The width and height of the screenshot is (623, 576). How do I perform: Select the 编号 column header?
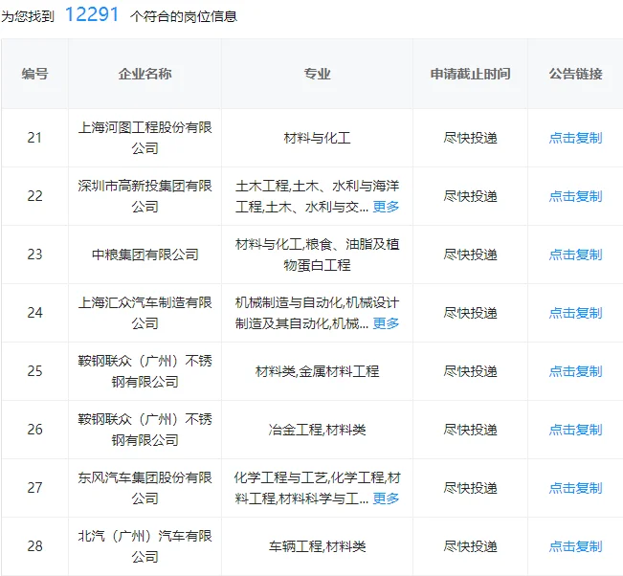click(34, 74)
